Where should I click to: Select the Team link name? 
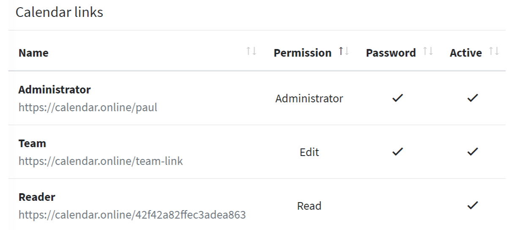[x=32, y=143]
